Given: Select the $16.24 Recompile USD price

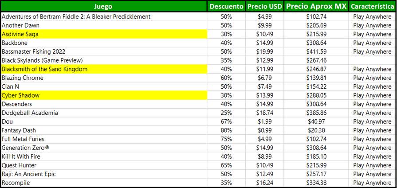Looking at the screenshot, I should point(264,183).
